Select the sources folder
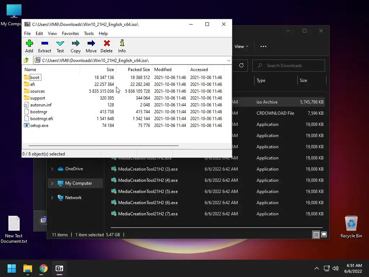369x277 pixels. (34, 91)
